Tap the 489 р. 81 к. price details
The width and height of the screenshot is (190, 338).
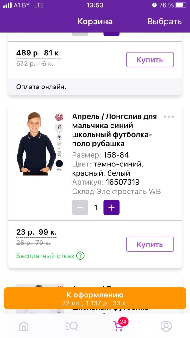[39, 53]
